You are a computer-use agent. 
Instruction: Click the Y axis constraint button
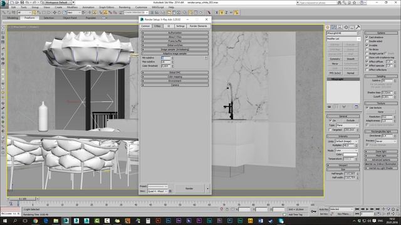point(222,12)
